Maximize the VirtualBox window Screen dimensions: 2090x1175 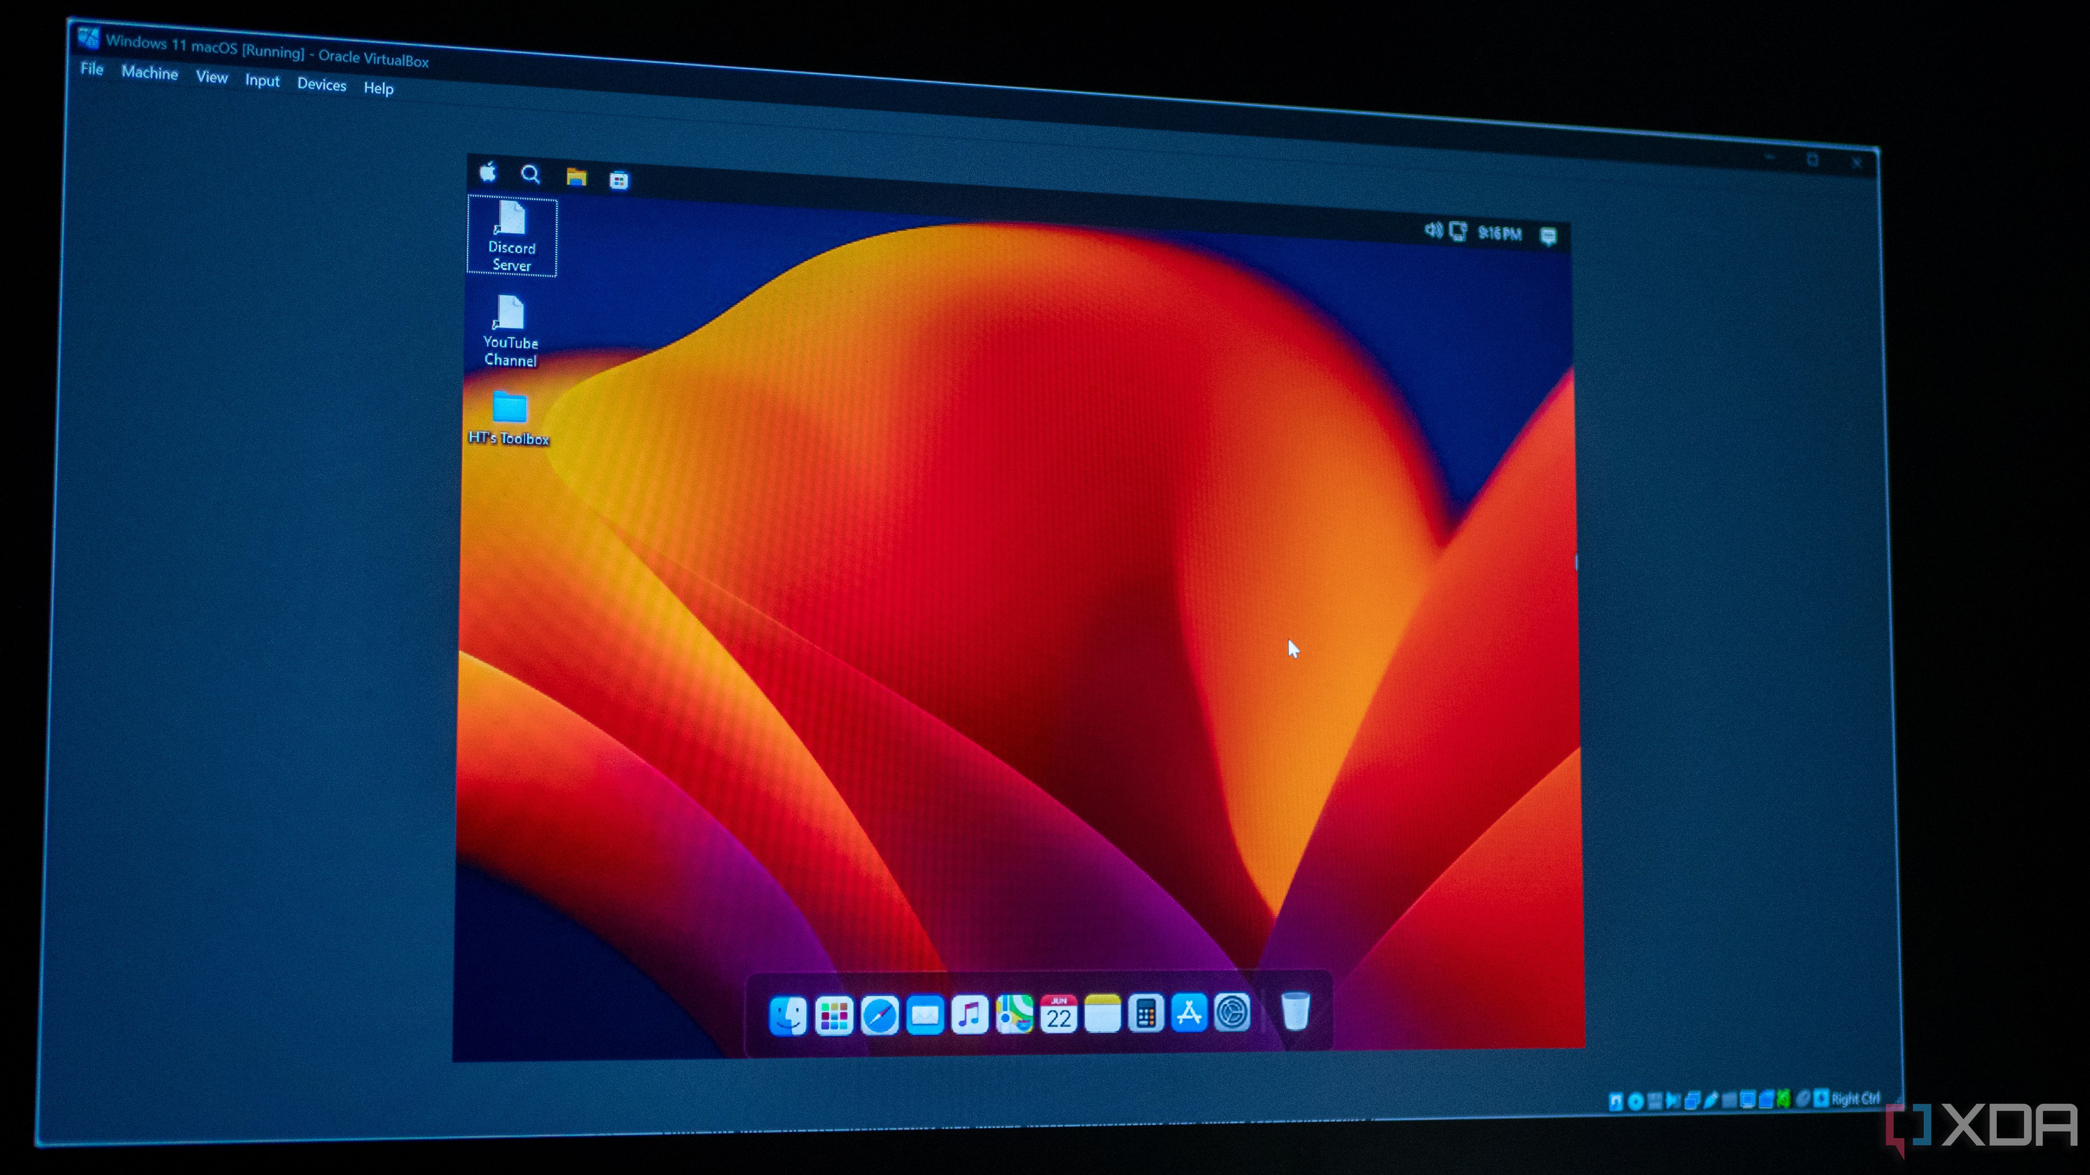point(1813,160)
